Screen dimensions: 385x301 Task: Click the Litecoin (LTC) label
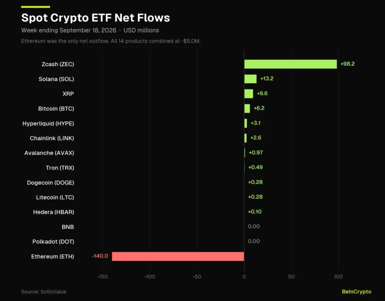(x=55, y=197)
